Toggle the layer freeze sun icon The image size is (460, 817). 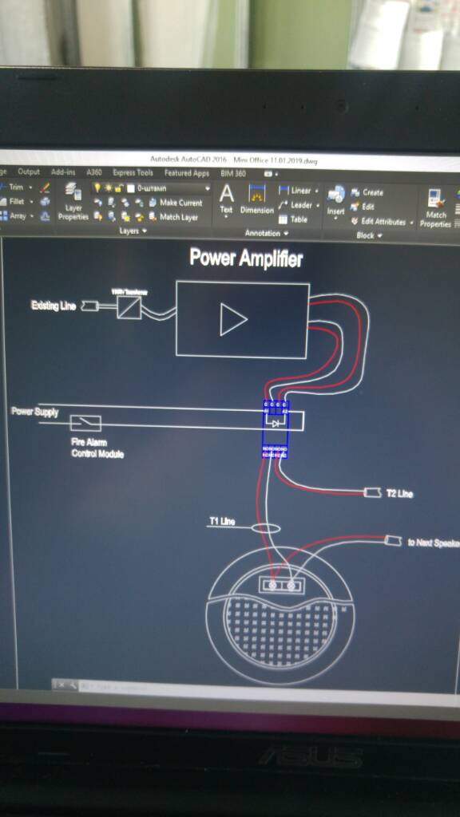pos(108,188)
